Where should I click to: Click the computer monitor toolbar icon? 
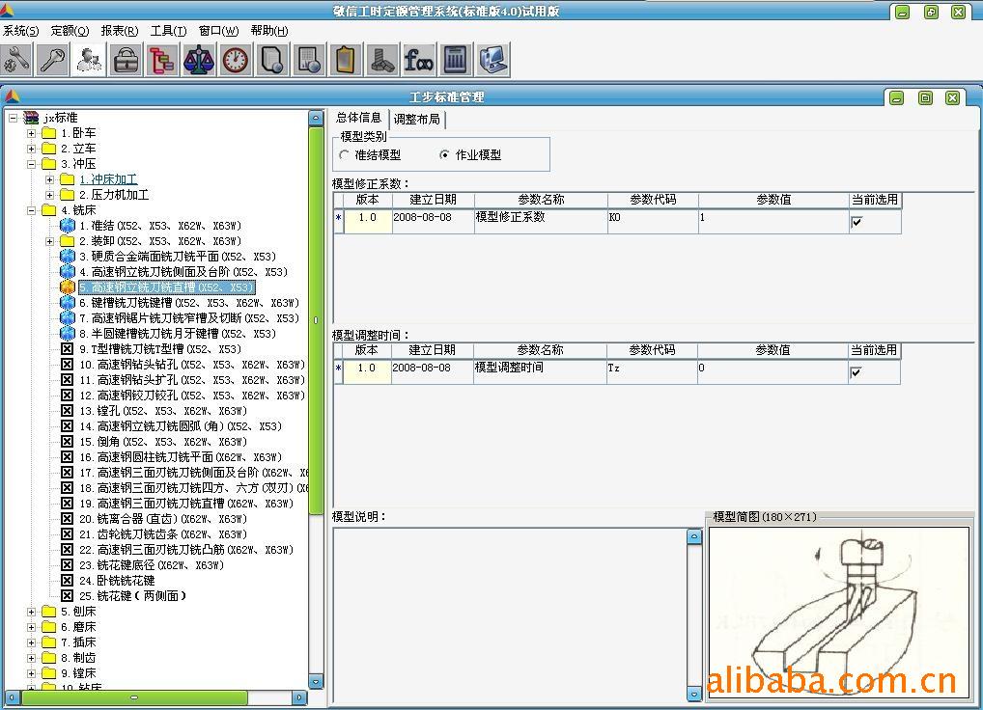click(492, 60)
